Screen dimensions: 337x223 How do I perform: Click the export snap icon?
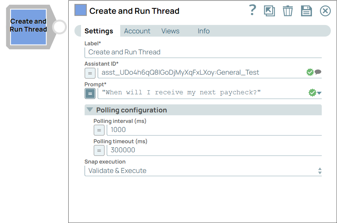(269, 11)
